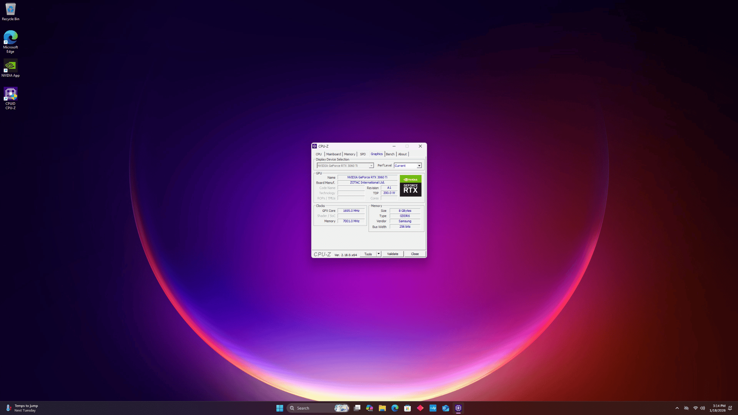Open Outlook from the taskbar
The image size is (738, 415).
tap(446, 408)
